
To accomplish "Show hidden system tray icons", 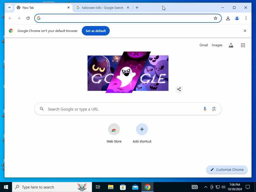I will pos(206,187).
